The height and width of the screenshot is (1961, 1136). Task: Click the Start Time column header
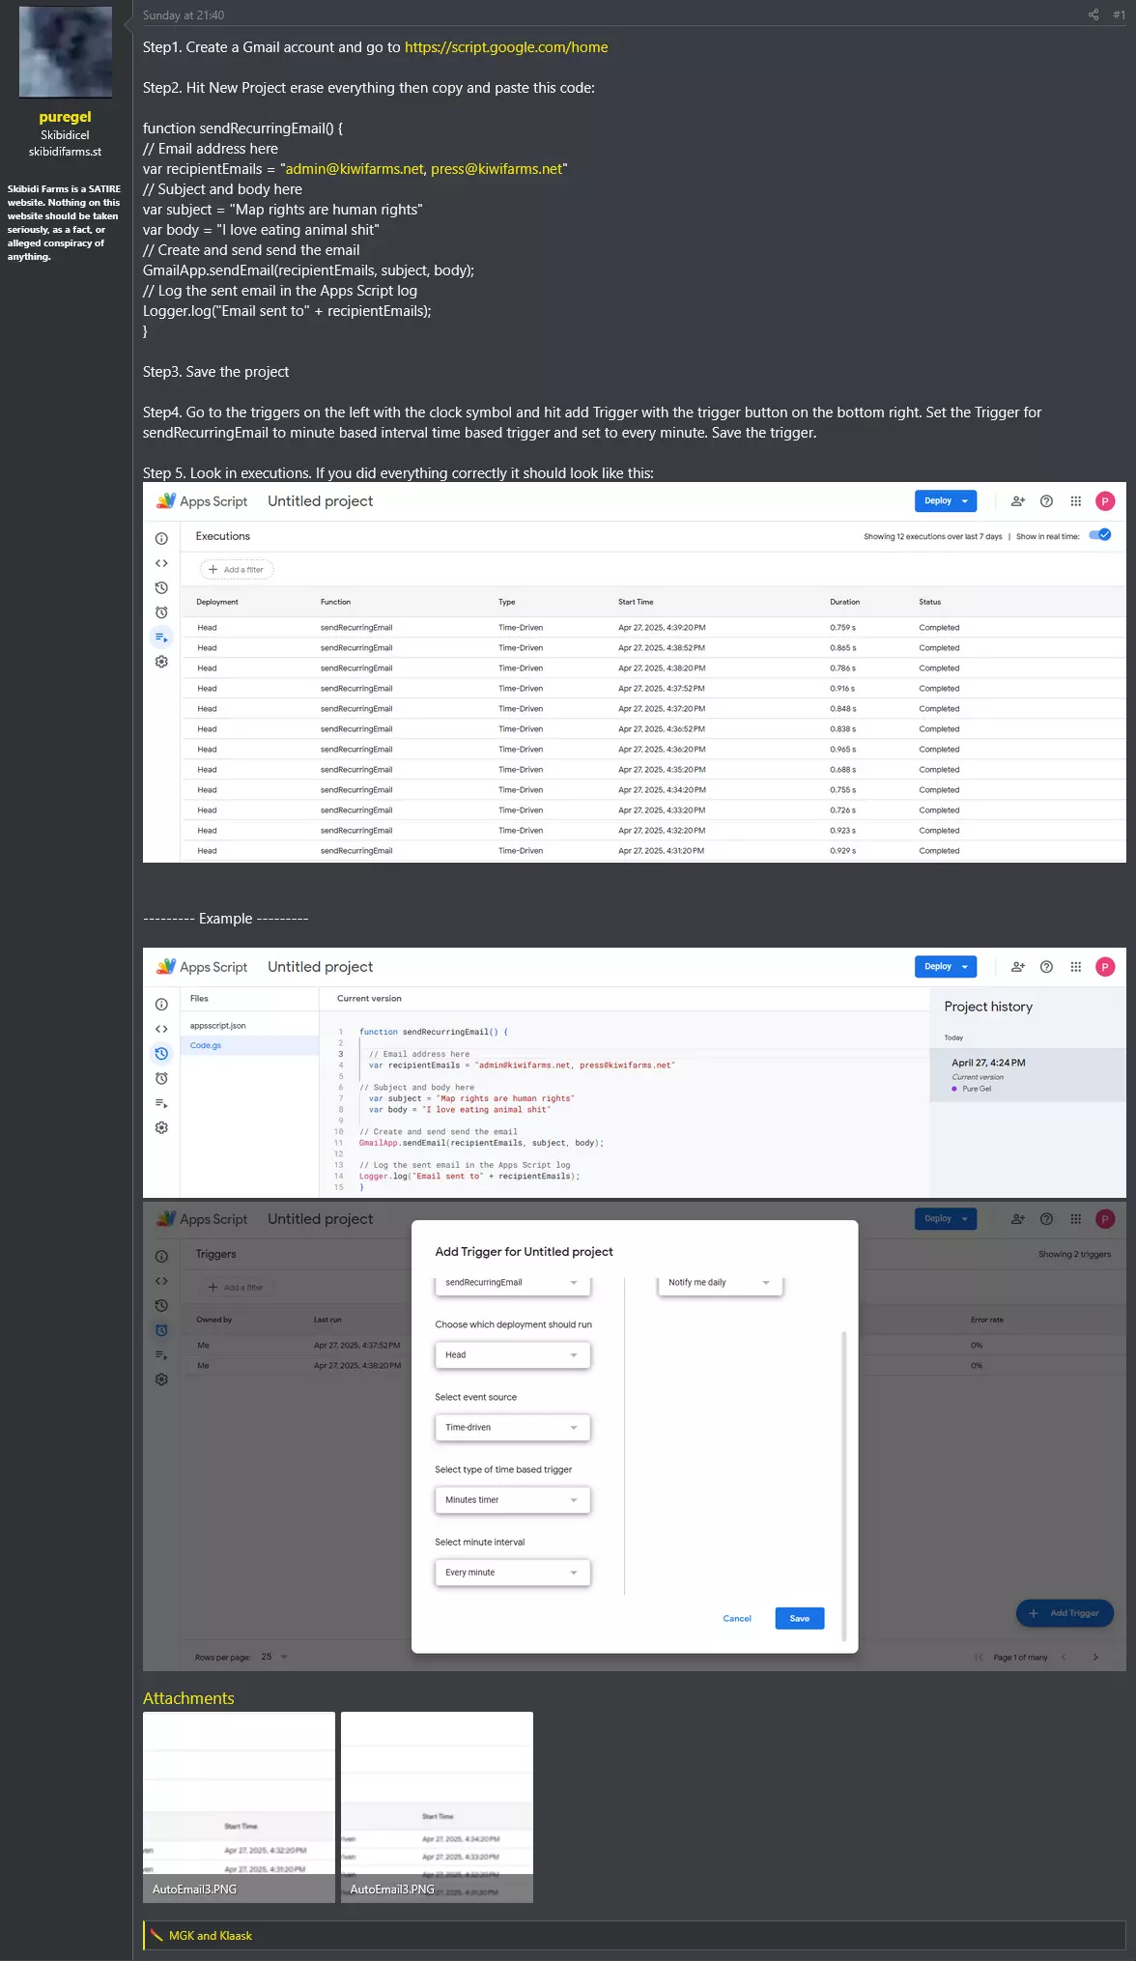point(636,602)
